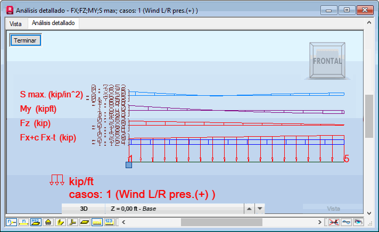The width and height of the screenshot is (379, 232).
Task: Click the toolbar grip handle after 123 icon
Action: coord(117,222)
